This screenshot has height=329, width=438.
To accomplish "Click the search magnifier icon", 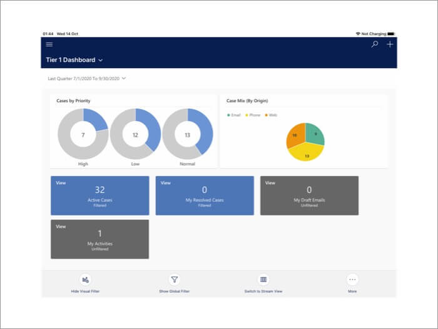I will [x=375, y=44].
